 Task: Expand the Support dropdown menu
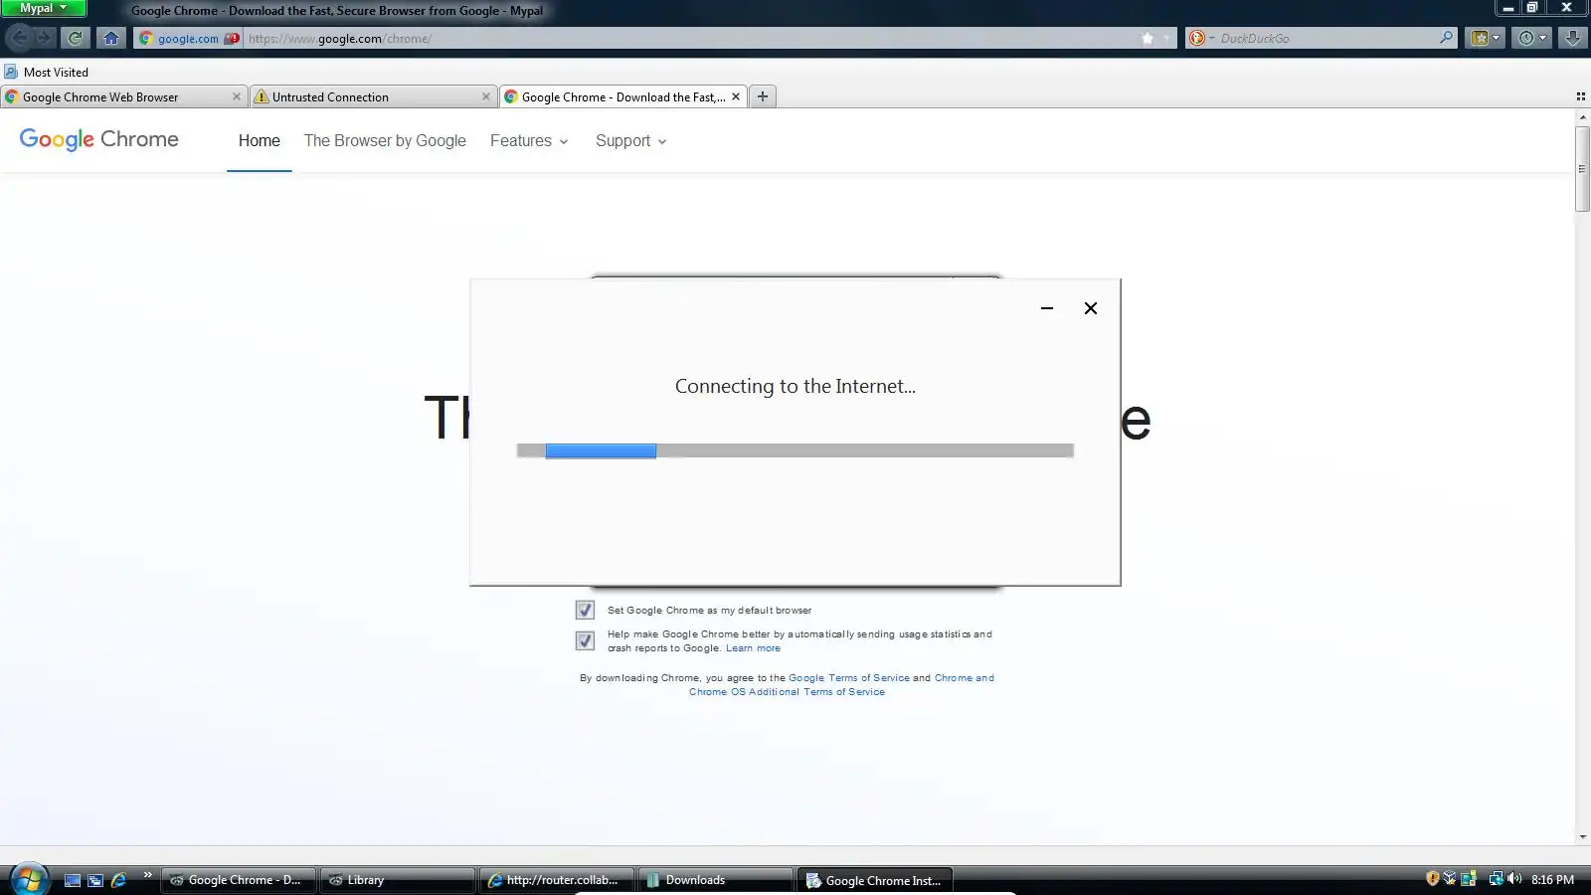[631, 141]
